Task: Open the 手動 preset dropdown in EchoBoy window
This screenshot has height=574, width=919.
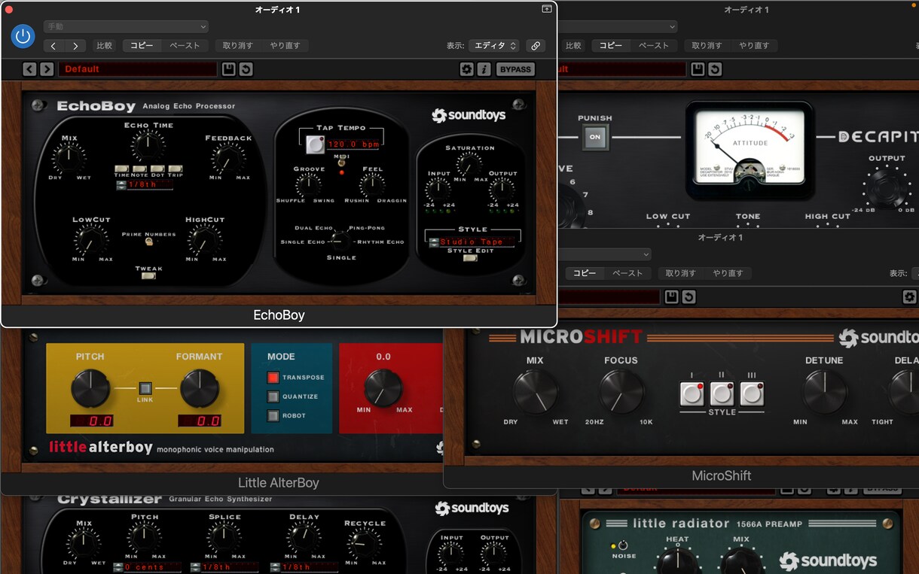Action: [126, 26]
